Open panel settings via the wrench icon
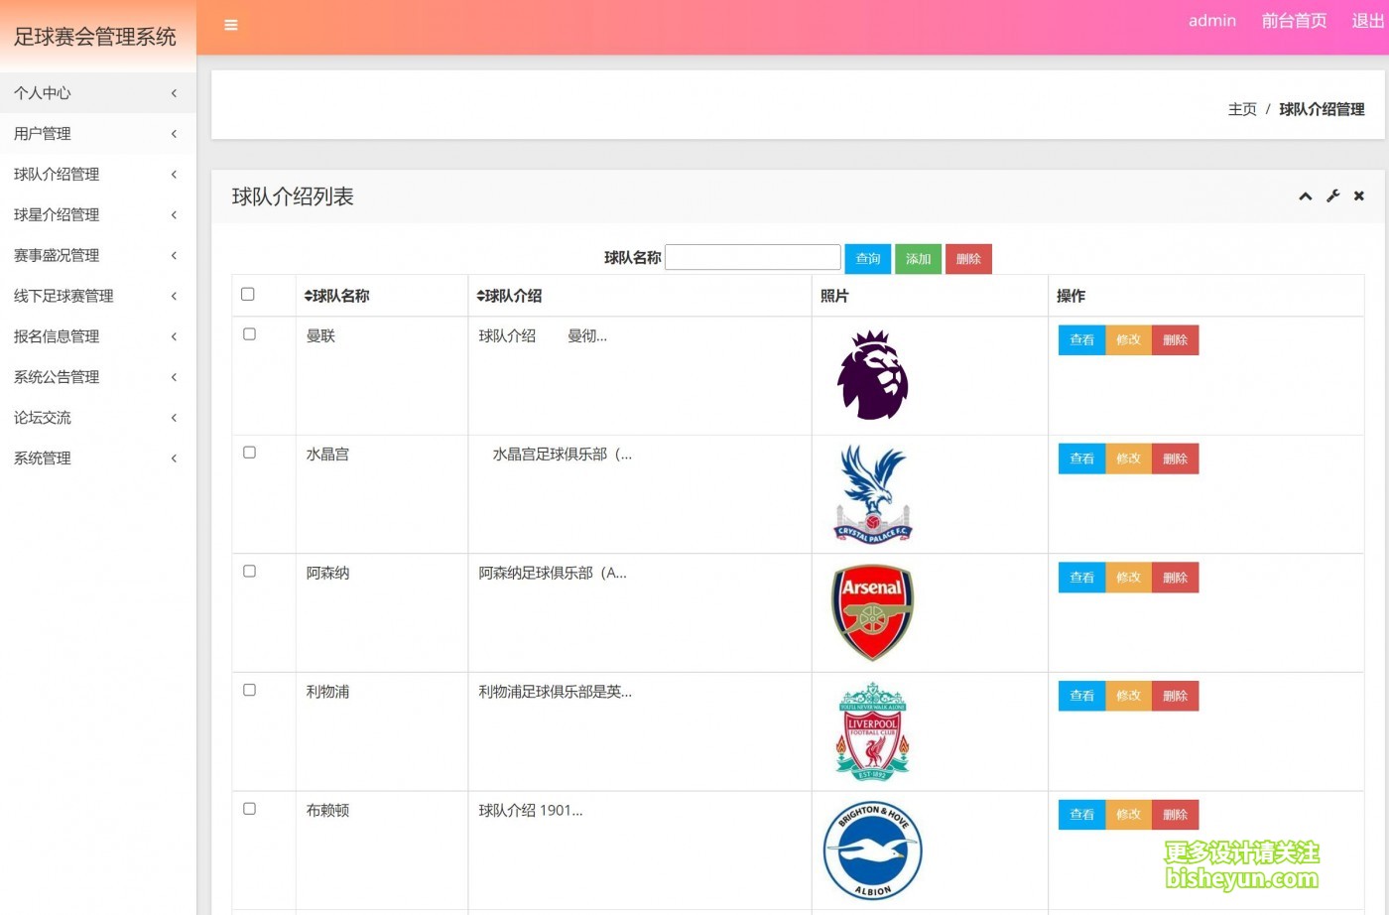The image size is (1389, 915). coord(1332,196)
